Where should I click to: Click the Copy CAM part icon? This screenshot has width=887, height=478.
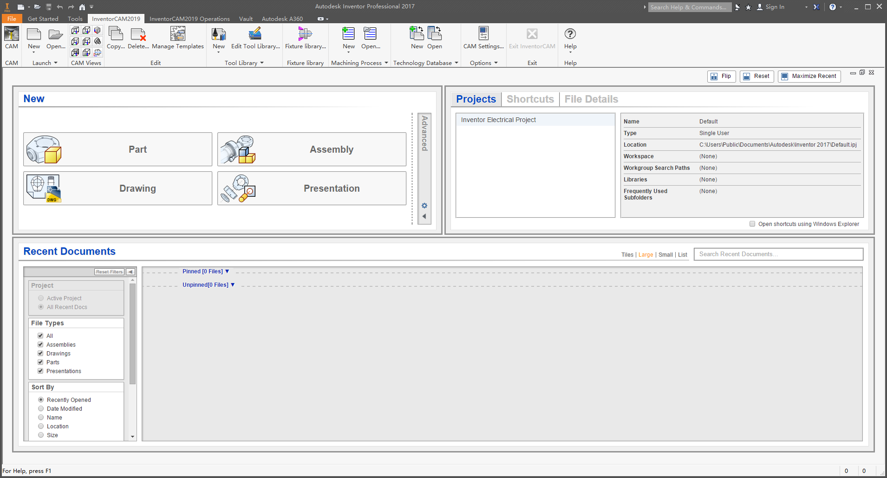point(116,38)
